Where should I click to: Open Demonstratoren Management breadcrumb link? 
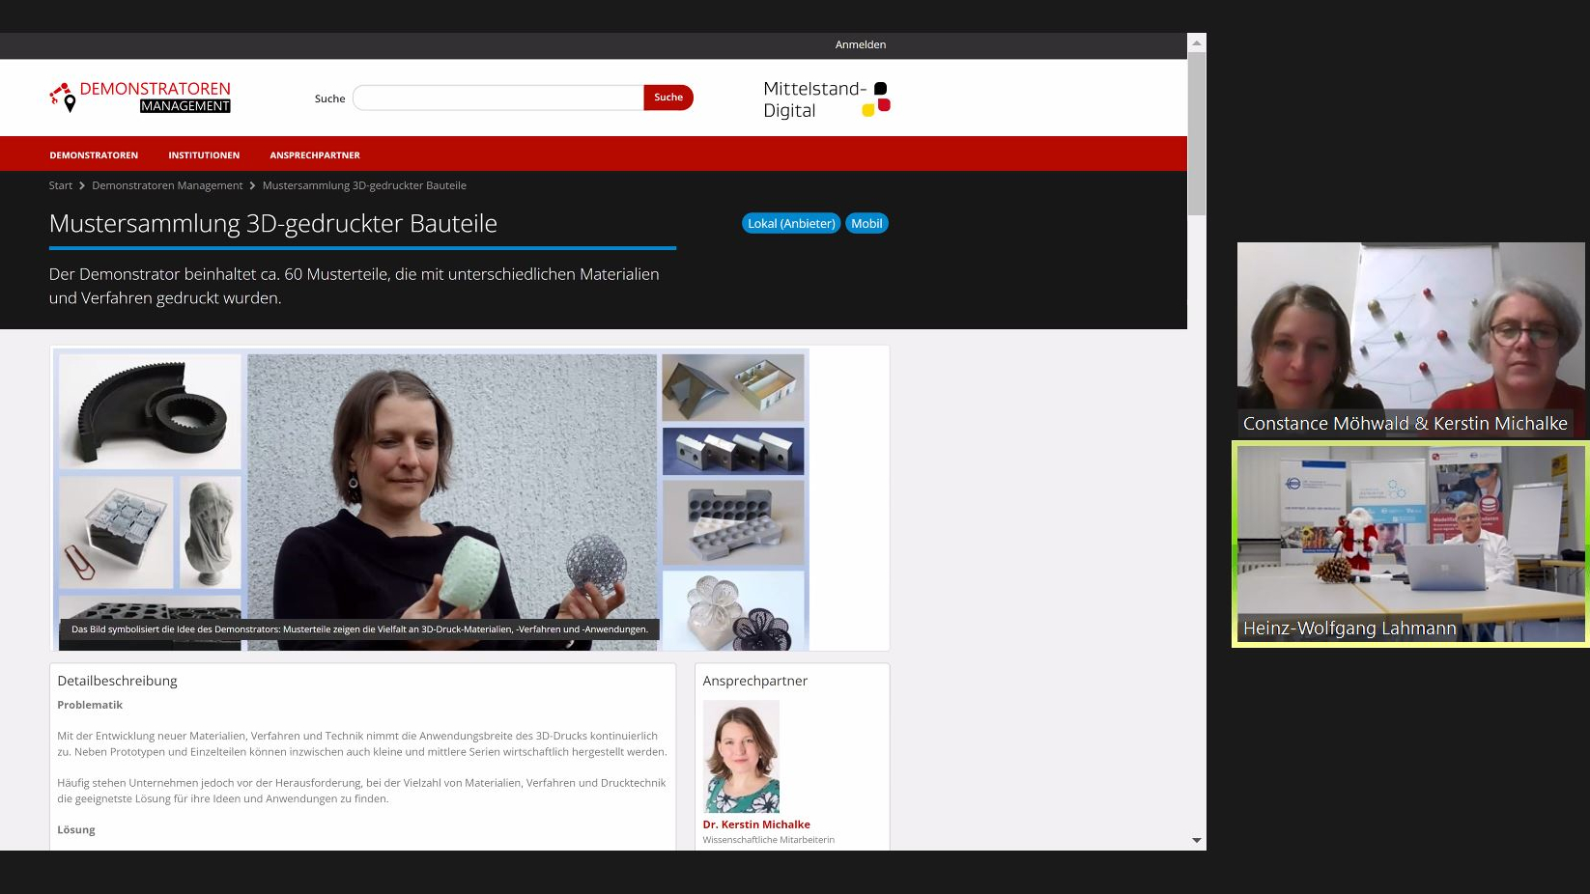[167, 185]
